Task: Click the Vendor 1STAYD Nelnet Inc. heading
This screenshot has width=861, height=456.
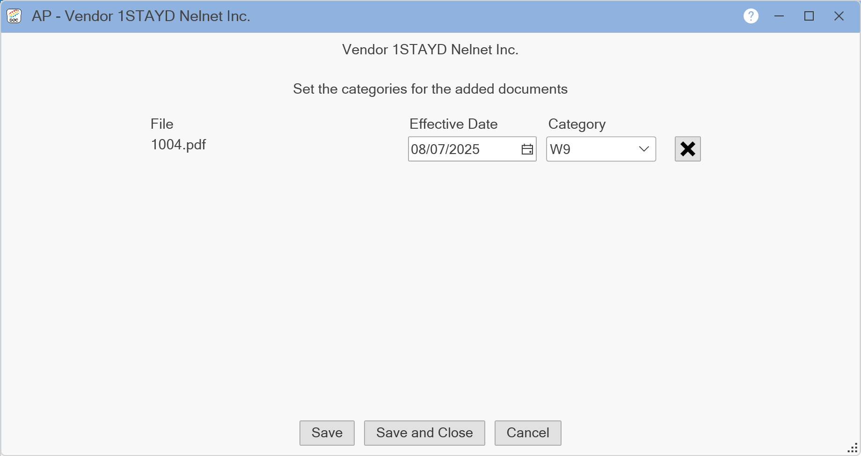Action: point(430,50)
